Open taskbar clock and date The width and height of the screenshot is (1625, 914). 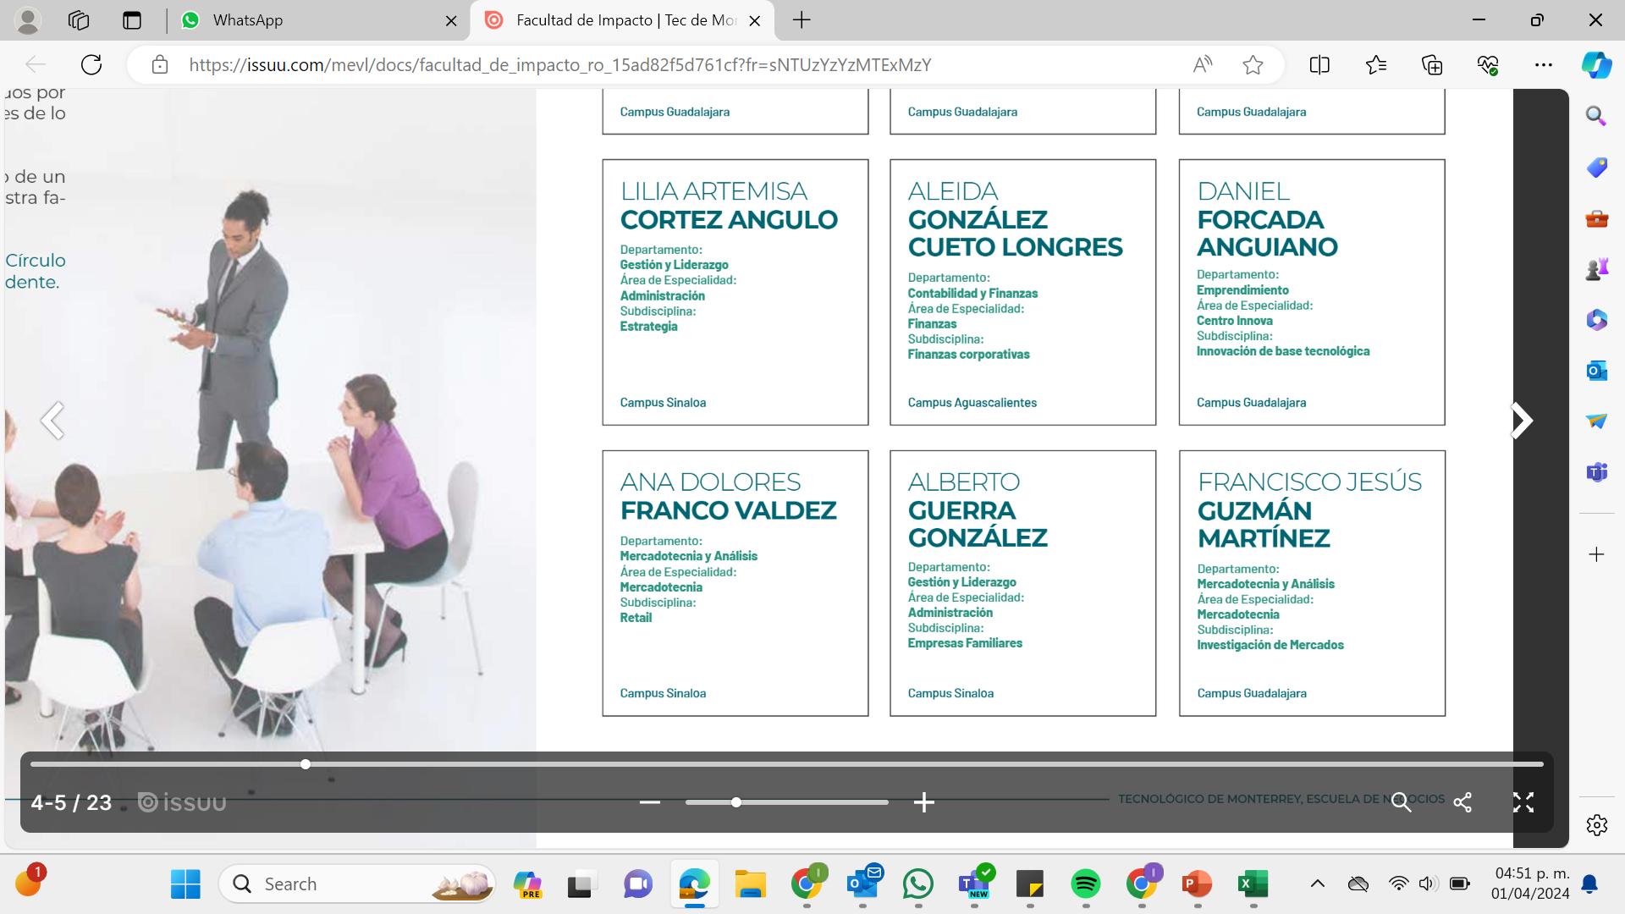pyautogui.click(x=1530, y=884)
